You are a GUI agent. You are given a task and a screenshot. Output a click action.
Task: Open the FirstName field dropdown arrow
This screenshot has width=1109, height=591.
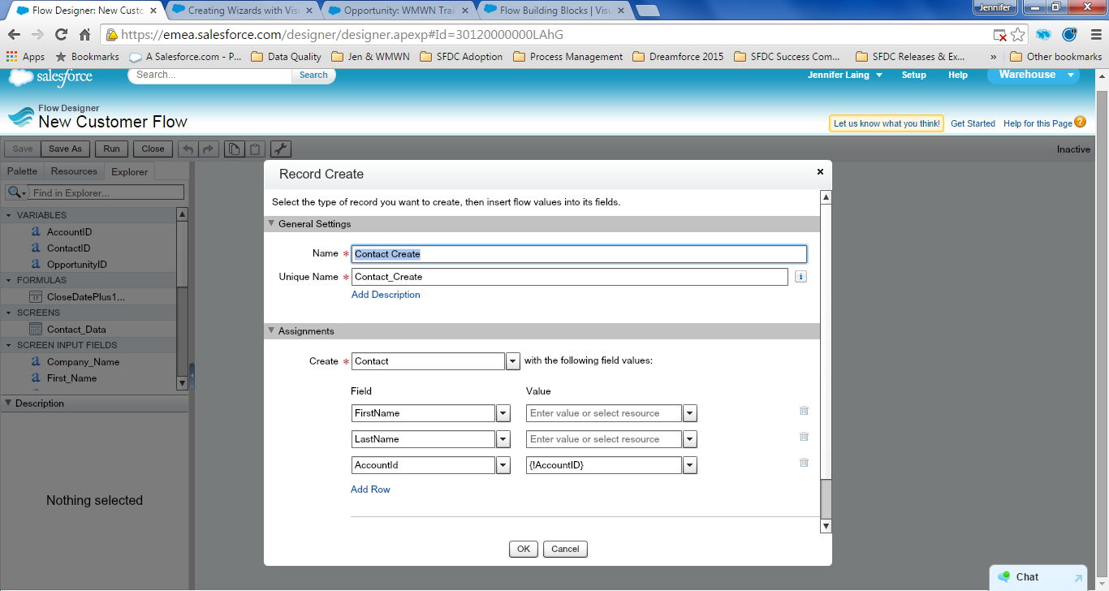[503, 413]
